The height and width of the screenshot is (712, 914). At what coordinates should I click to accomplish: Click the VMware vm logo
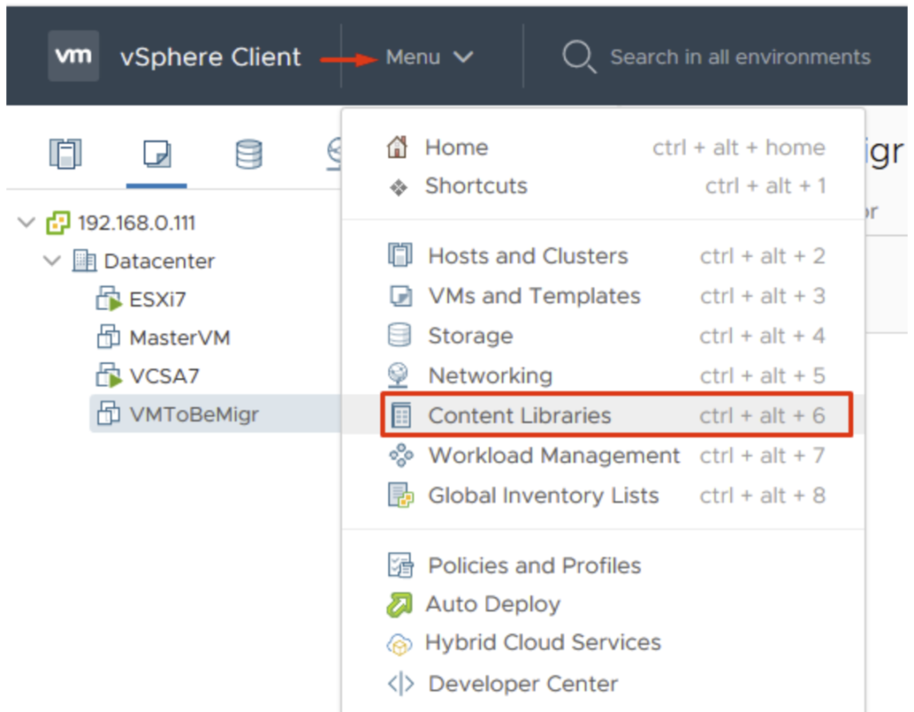(x=73, y=56)
